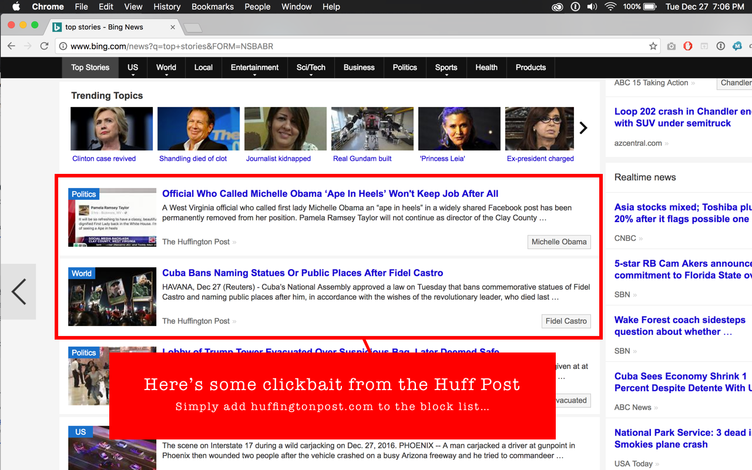This screenshot has height=470, width=752.
Task: Click the greyed screen-share extension icon
Action: (704, 46)
